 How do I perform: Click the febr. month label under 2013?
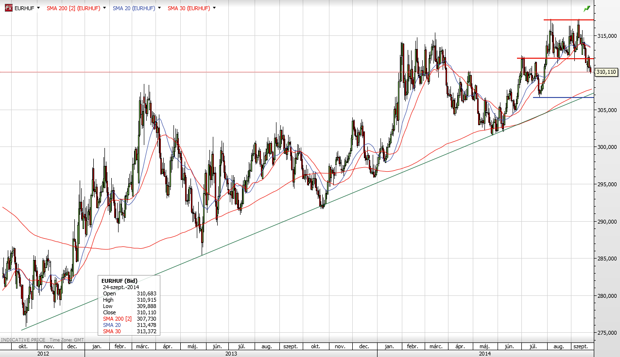pyautogui.click(x=121, y=347)
